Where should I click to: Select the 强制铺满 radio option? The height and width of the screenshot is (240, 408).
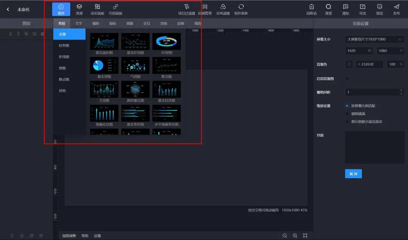pos(347,114)
